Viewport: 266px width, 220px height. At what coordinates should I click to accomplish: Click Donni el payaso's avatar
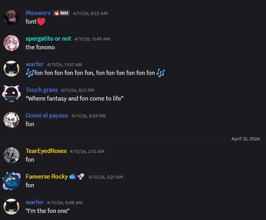pos(11,120)
